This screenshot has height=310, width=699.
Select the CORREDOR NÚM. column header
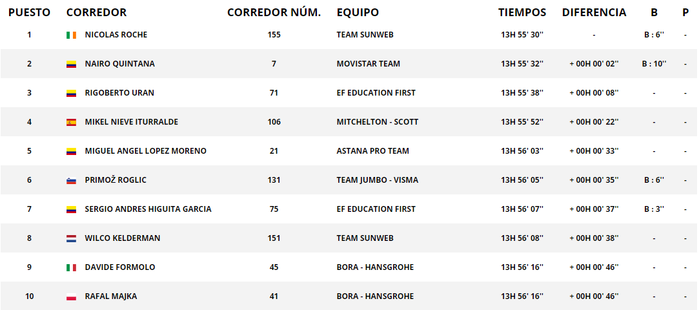coord(274,12)
